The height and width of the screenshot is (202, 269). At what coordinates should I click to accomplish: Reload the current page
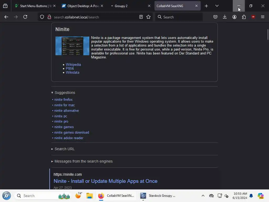point(25,17)
